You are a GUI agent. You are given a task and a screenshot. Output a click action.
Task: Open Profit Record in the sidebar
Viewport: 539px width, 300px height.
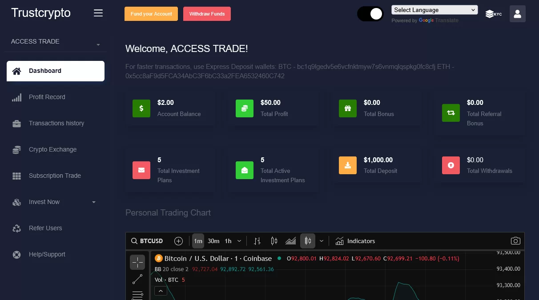[x=47, y=97]
